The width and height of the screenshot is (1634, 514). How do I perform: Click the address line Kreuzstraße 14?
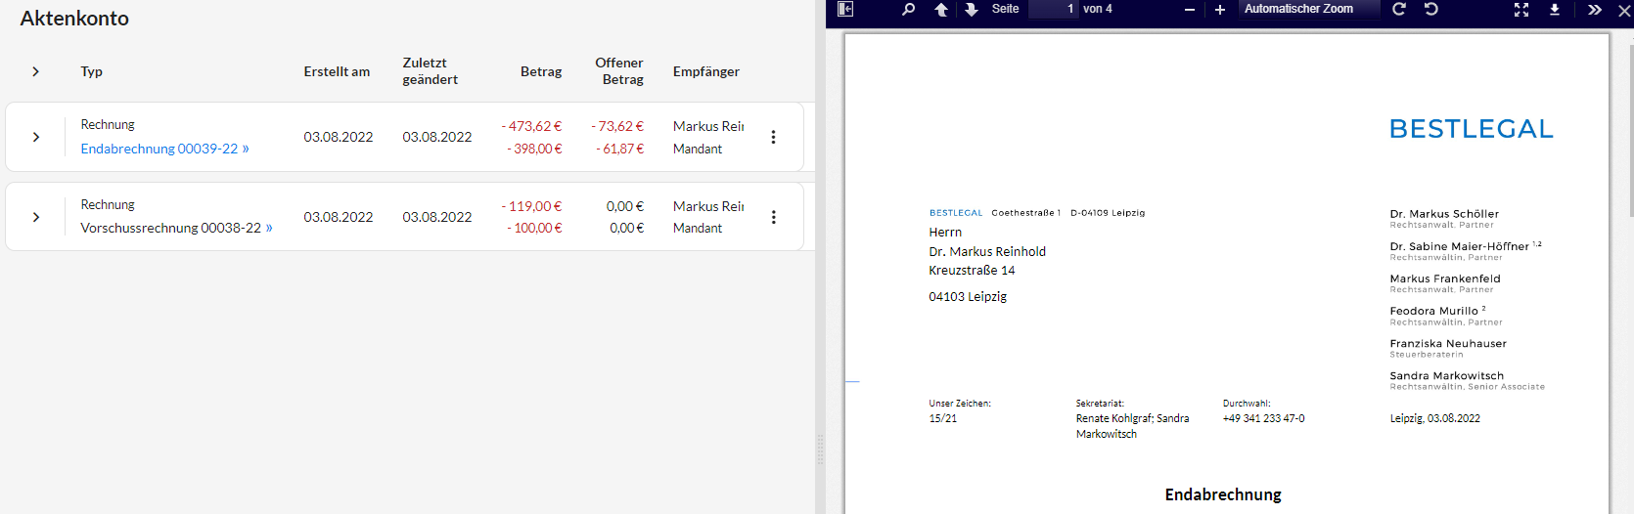coord(972,271)
